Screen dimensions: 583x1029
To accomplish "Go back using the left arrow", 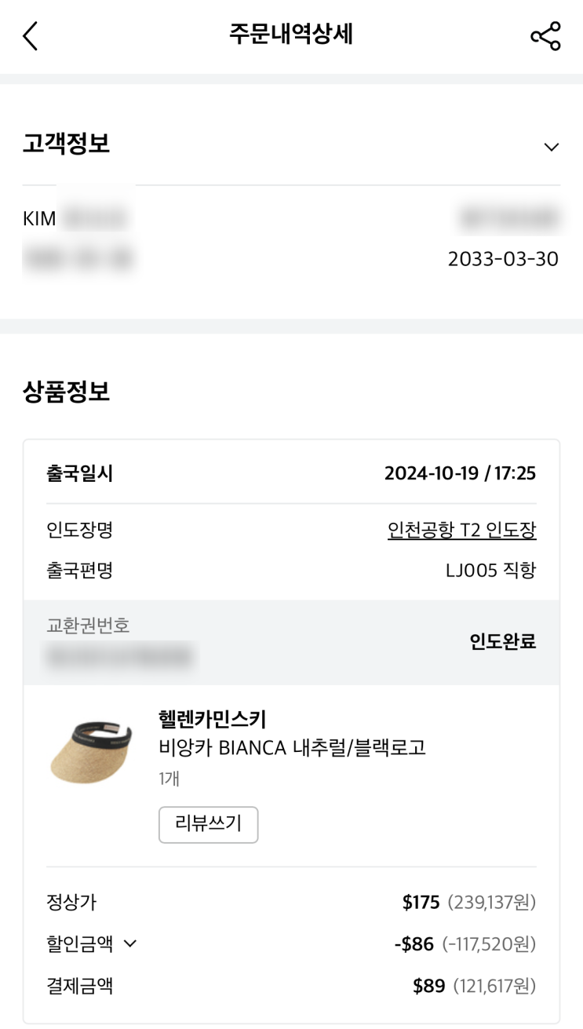I will pos(31,36).
